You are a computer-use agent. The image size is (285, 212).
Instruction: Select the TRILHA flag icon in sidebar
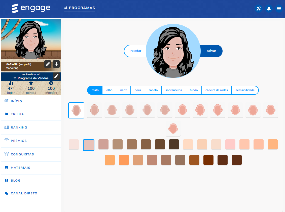(x=6, y=114)
